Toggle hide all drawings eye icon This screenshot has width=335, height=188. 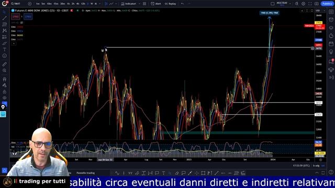[5, 98]
